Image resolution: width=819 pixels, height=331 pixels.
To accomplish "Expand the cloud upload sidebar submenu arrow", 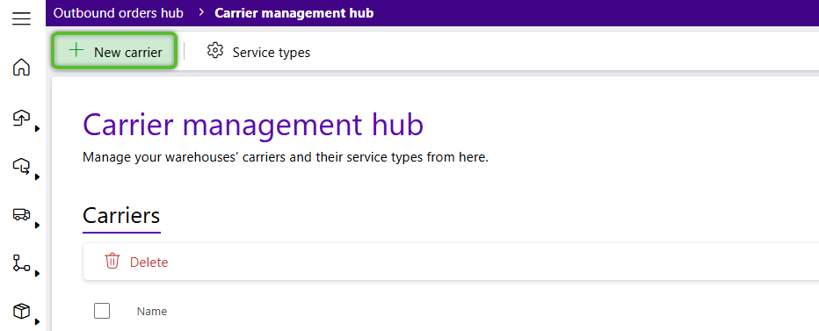I will (37, 128).
